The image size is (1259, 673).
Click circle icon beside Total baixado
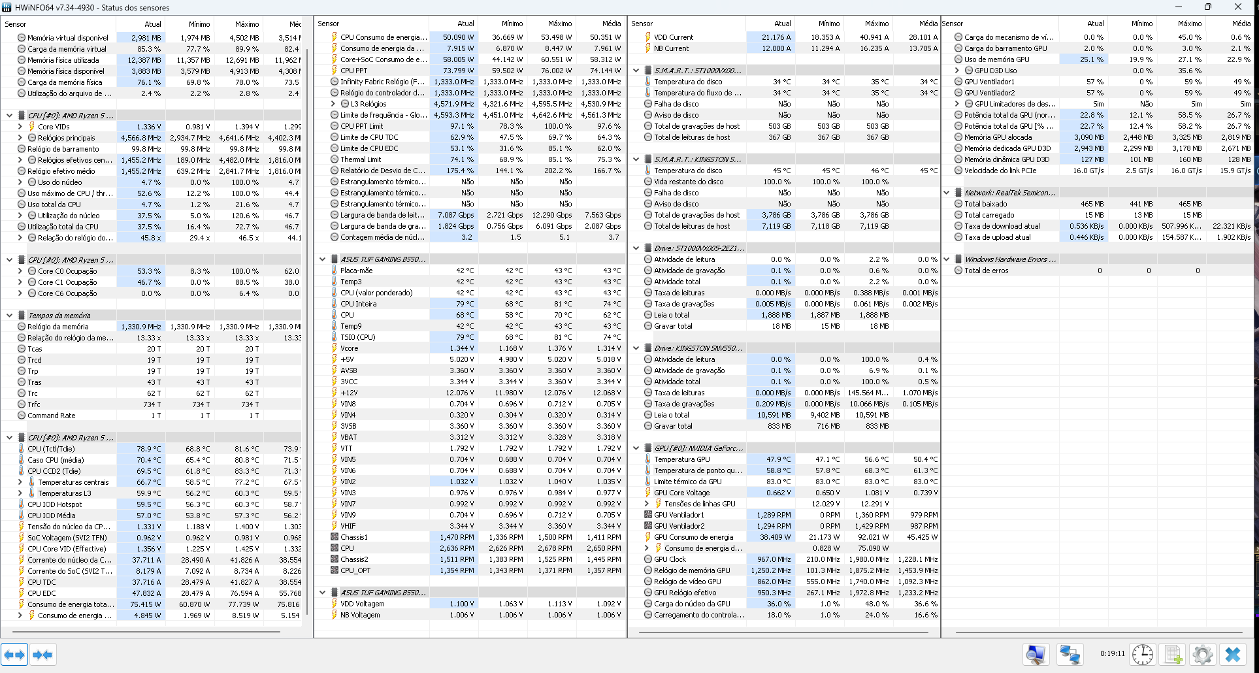(958, 204)
